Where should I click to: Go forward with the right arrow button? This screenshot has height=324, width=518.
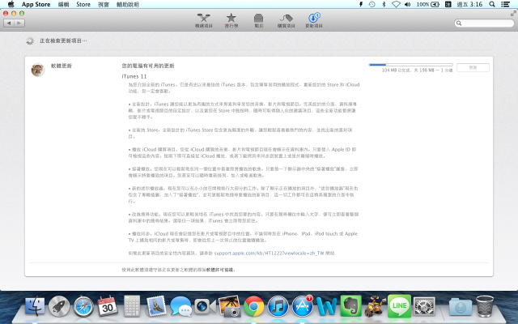click(x=19, y=23)
